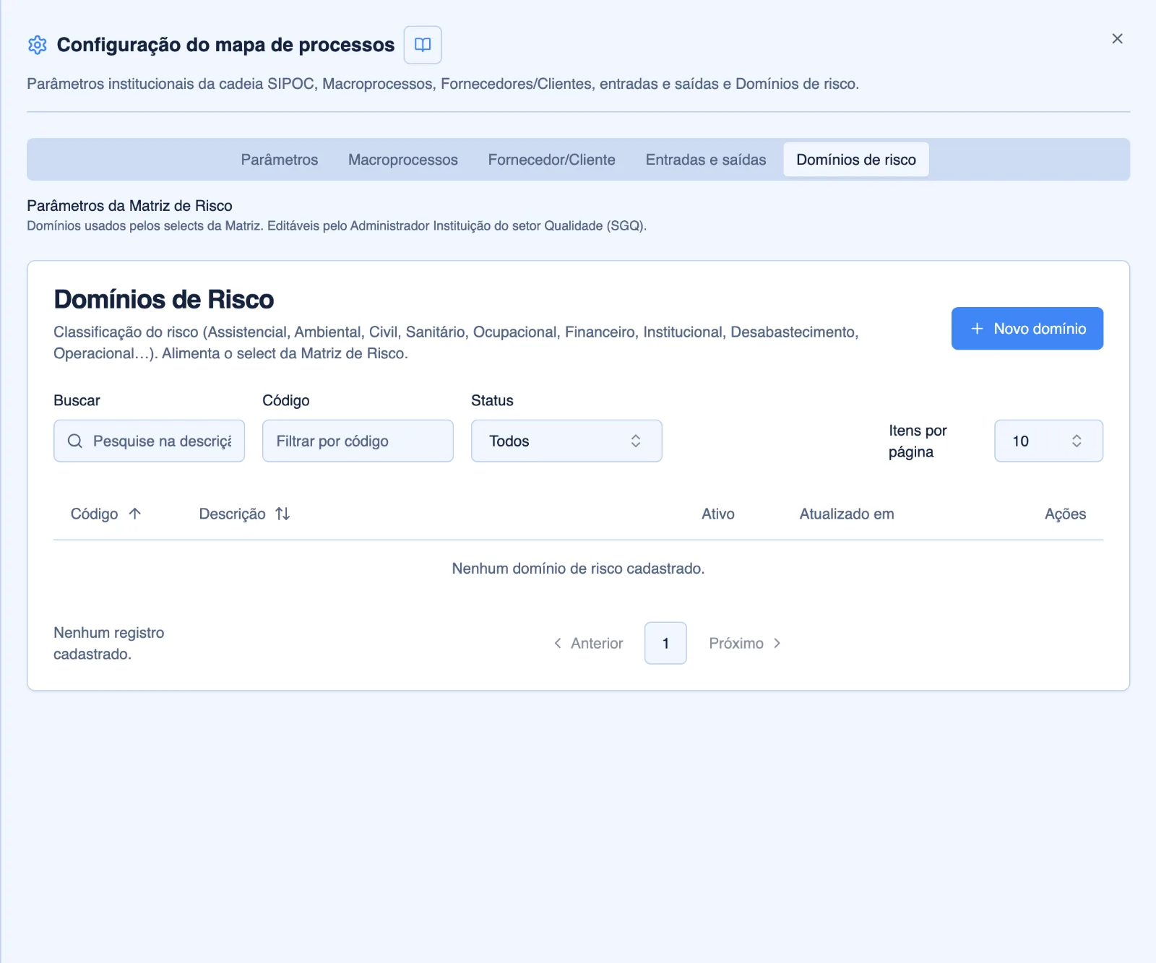Switch to the Parâmetros tab
Viewport: 1156px width, 963px height.
280,160
